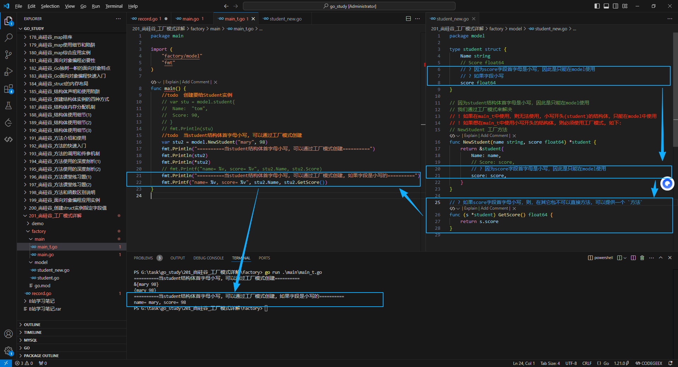Image resolution: width=678 pixels, height=367 pixels.
Task: Close the right-side student_new.go tab
Action: click(474, 19)
